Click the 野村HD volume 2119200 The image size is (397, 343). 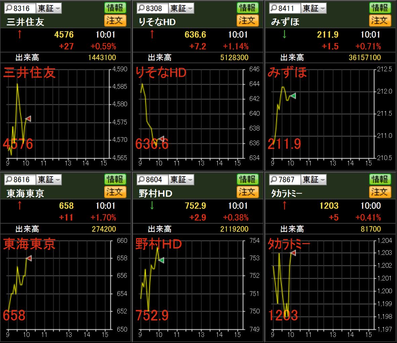234,229
